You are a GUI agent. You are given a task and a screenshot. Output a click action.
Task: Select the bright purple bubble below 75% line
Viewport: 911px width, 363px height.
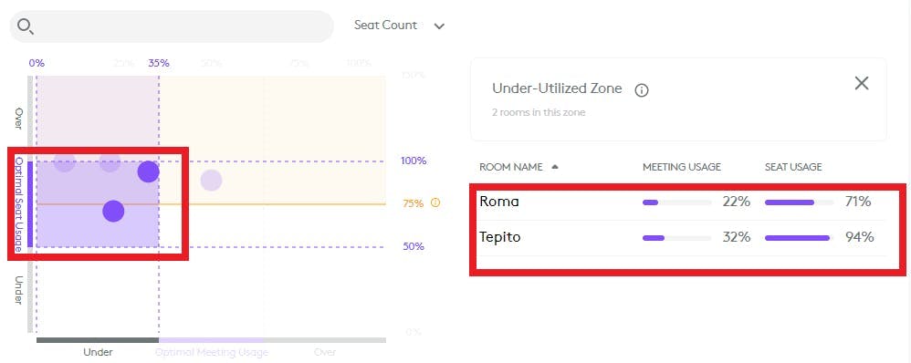point(113,211)
